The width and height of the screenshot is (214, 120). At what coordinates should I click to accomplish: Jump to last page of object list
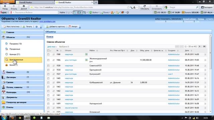[x=204, y=47]
